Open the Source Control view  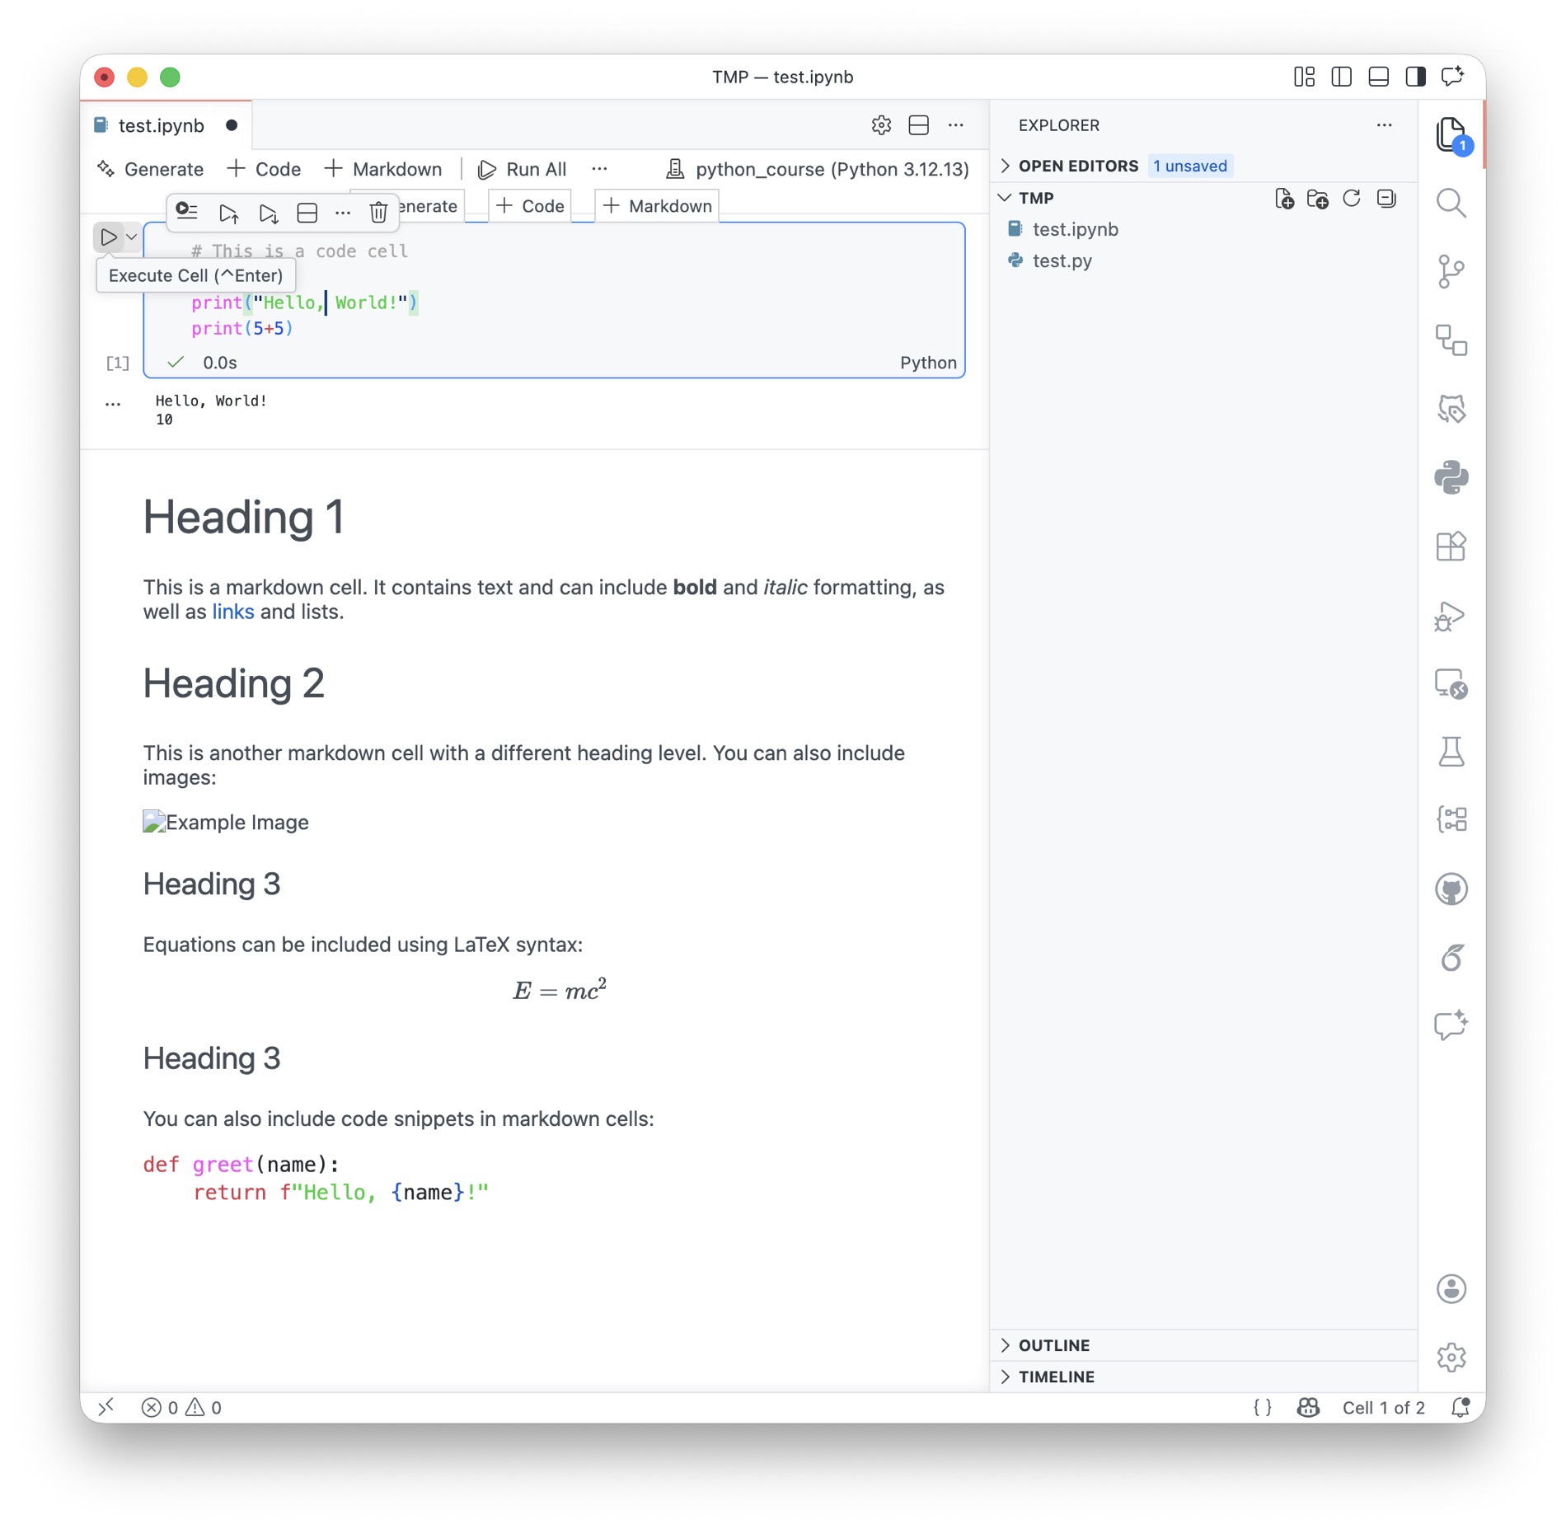coord(1450,271)
